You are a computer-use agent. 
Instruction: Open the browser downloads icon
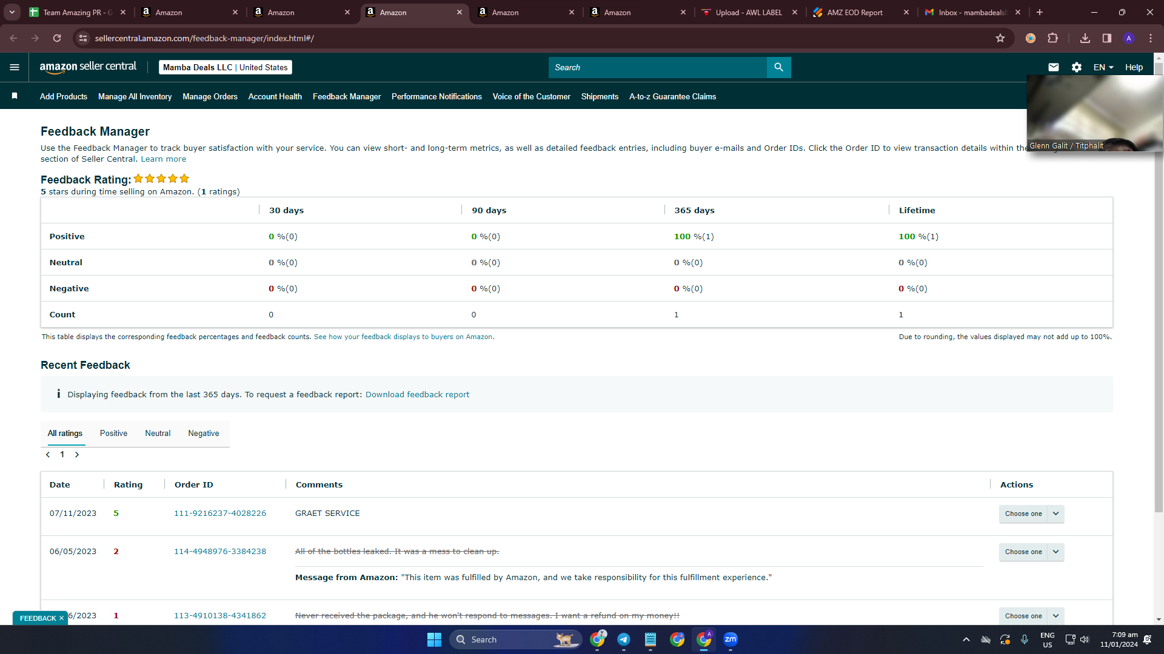[1085, 38]
